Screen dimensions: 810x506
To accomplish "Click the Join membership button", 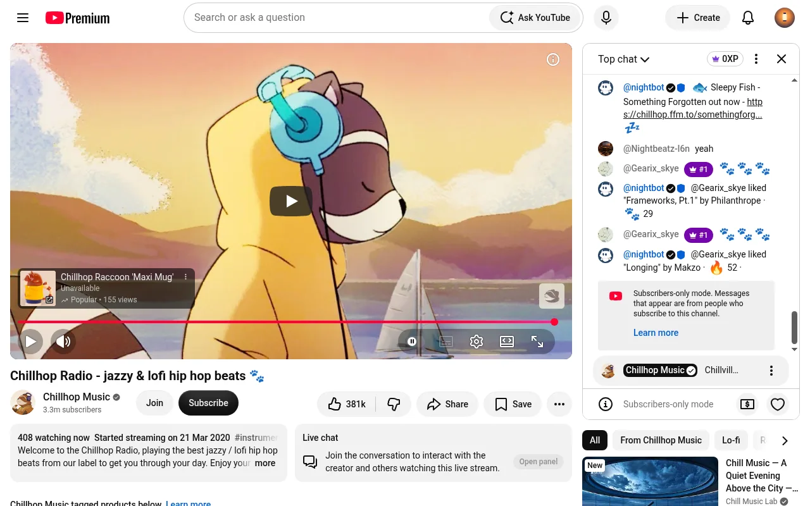I will (x=154, y=403).
